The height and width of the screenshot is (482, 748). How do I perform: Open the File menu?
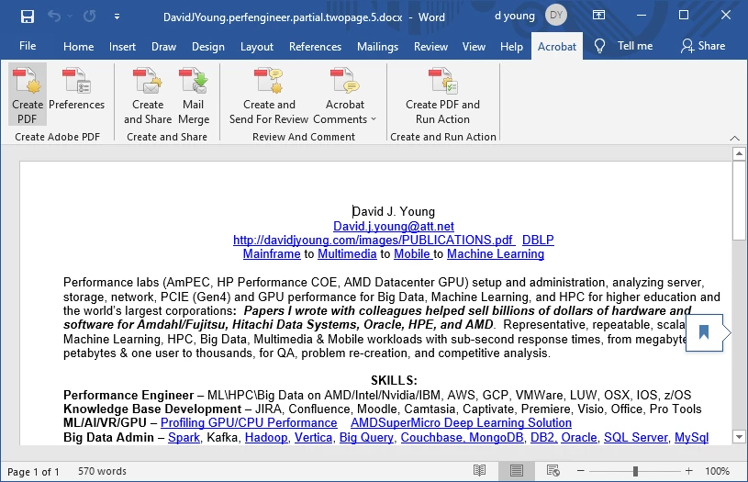[x=28, y=46]
